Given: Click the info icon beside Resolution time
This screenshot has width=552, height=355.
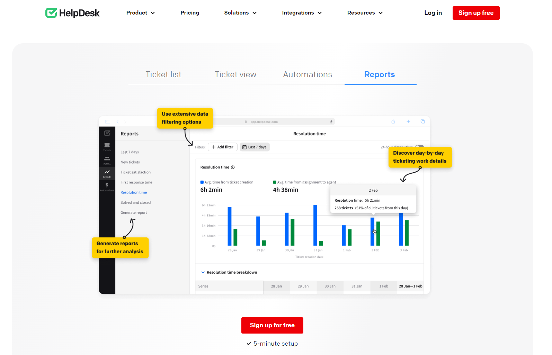Looking at the screenshot, I should click(233, 167).
